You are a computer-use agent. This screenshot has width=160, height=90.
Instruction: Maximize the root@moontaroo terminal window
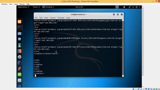[x=118, y=14]
